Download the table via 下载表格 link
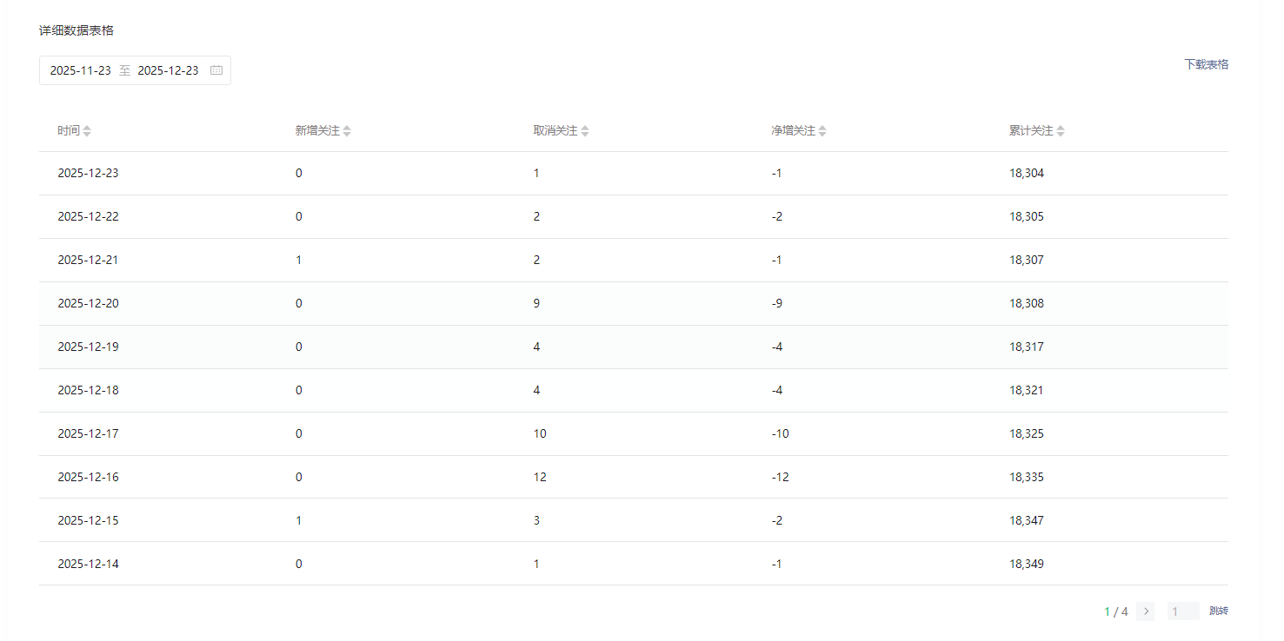Screen dimensions: 1284x641 1206,64
